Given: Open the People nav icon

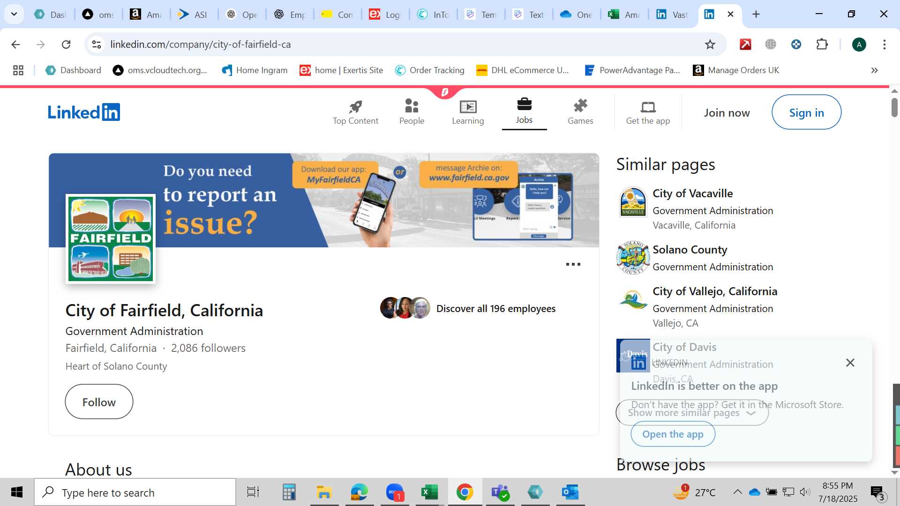Looking at the screenshot, I should pyautogui.click(x=412, y=112).
